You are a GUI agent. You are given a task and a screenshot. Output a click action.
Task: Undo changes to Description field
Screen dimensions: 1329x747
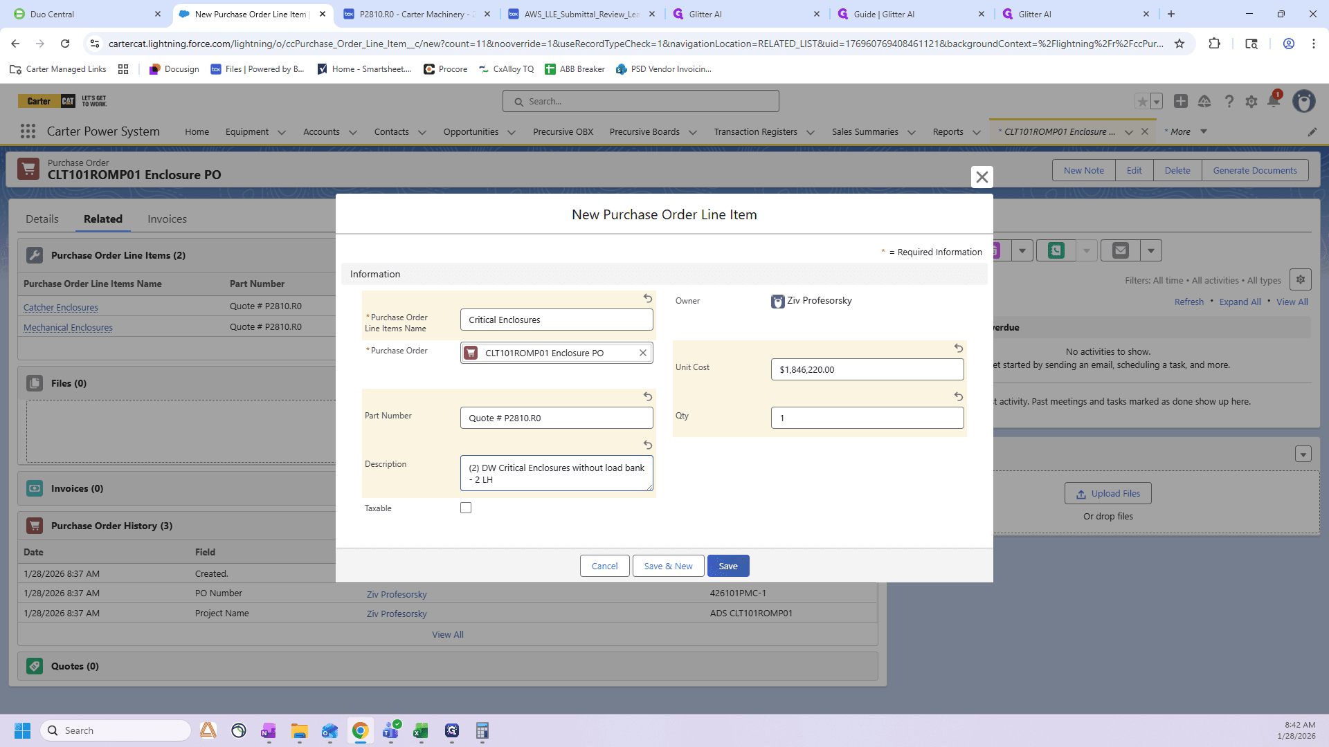648,445
